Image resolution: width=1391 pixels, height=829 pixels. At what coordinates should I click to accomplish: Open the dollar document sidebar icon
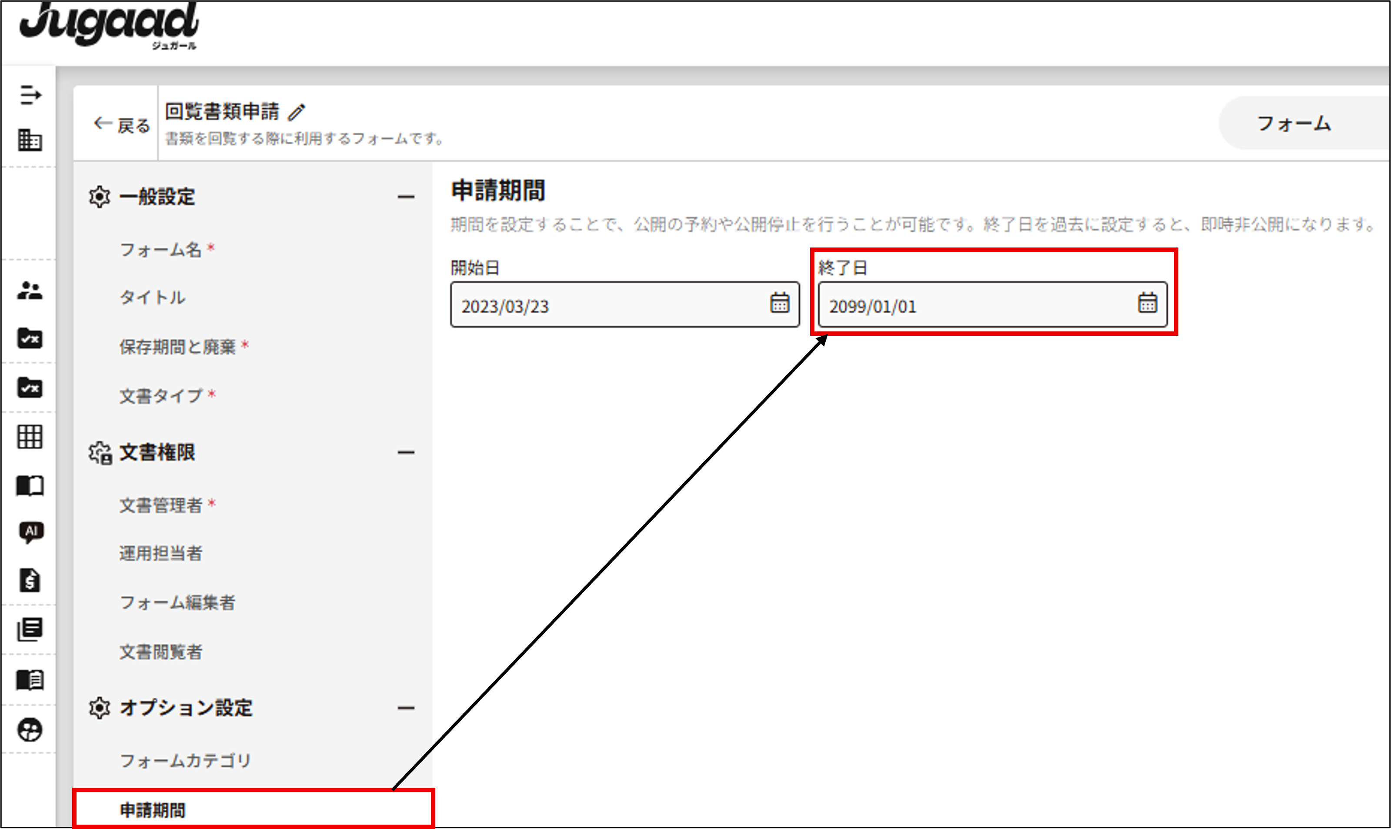point(30,580)
